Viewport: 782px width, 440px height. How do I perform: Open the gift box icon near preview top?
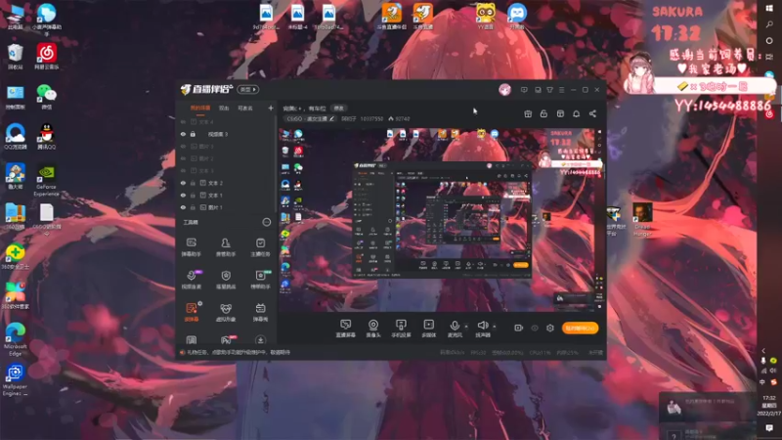pyautogui.click(x=528, y=113)
